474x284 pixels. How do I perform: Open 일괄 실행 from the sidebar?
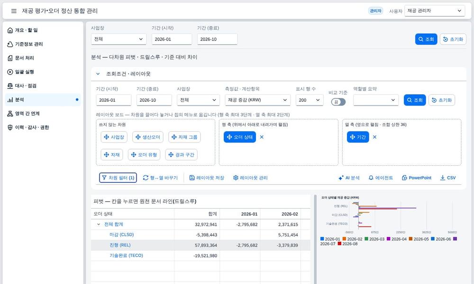point(43,72)
